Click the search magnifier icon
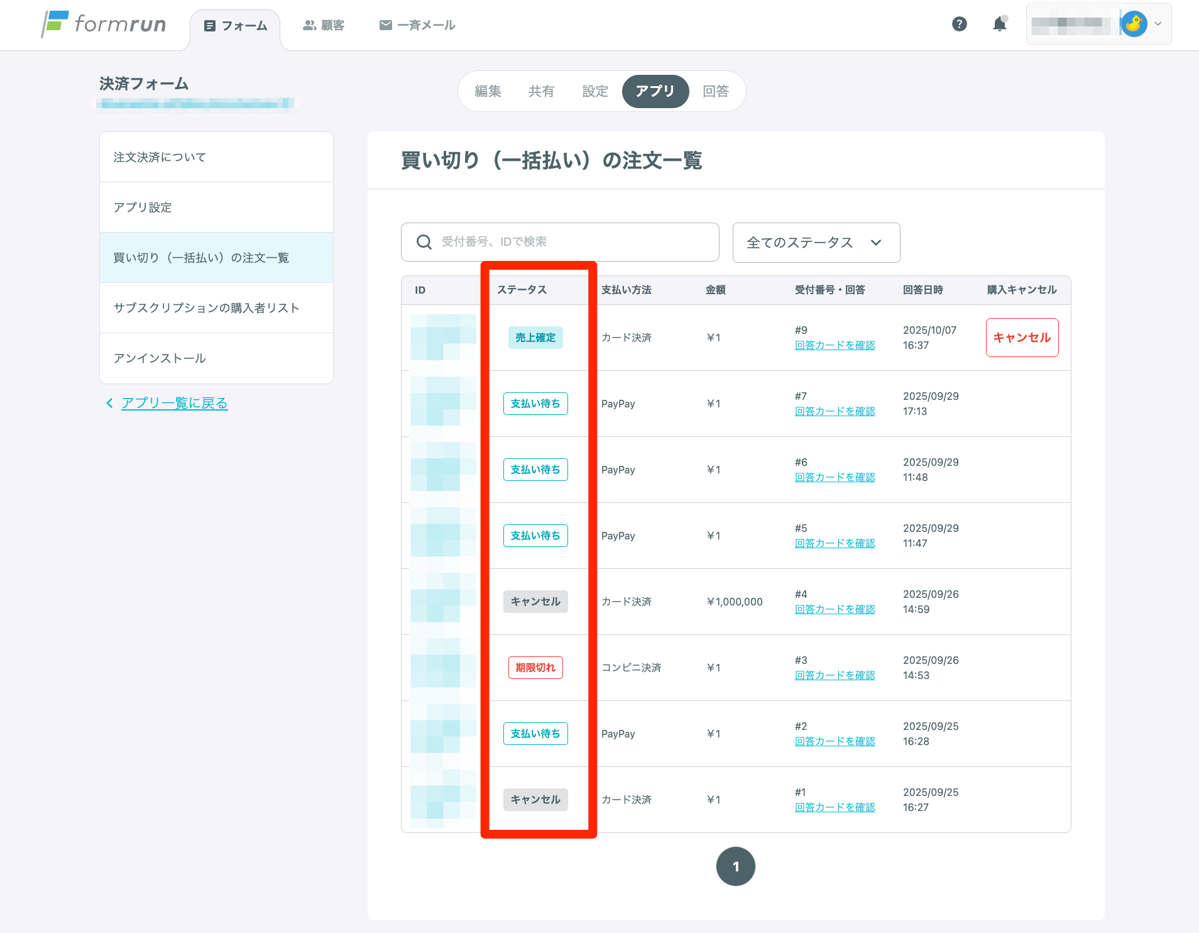The height and width of the screenshot is (933, 1199). coord(425,242)
